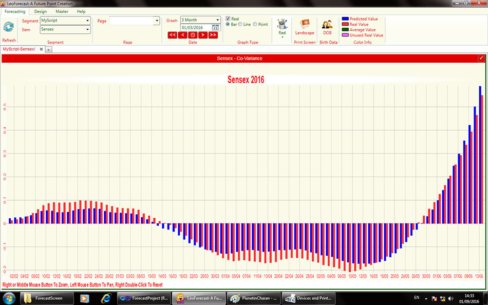The height and width of the screenshot is (305, 488).
Task: Open the Page dropdown
Action: pyautogui.click(x=157, y=21)
